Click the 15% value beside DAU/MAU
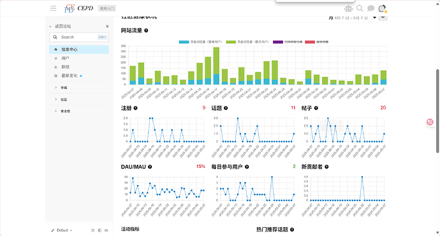The image size is (440, 236). (x=201, y=167)
